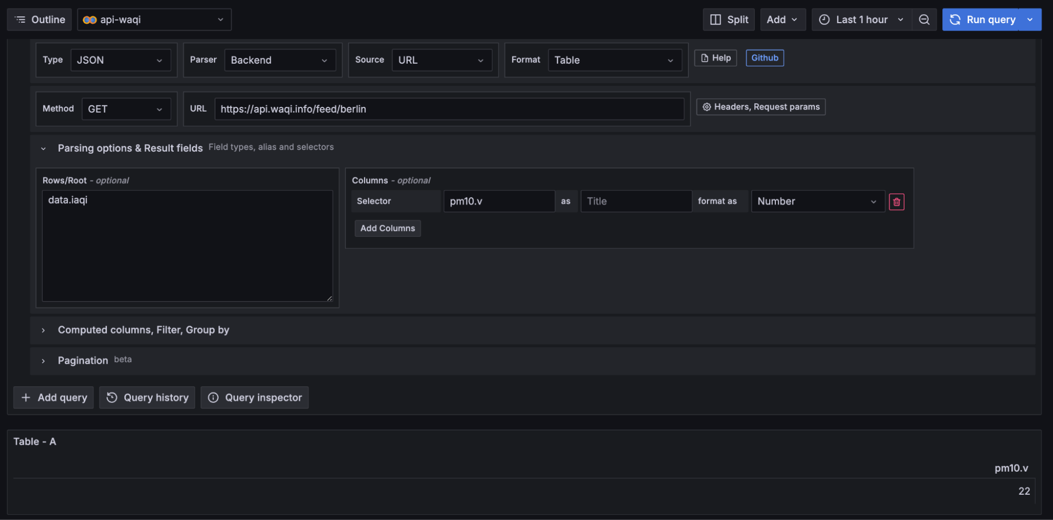Click the Split view icon
1053x520 pixels.
(715, 19)
